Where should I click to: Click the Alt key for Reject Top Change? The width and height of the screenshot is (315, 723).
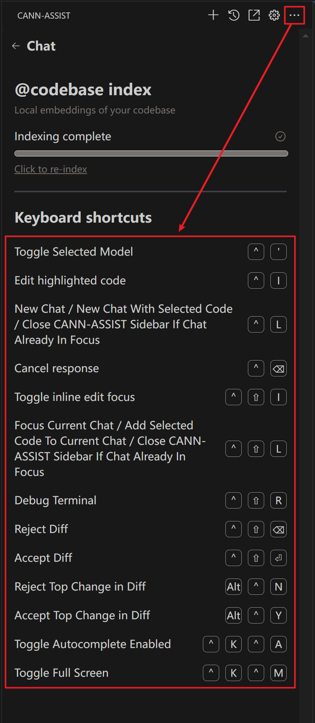pos(234,587)
